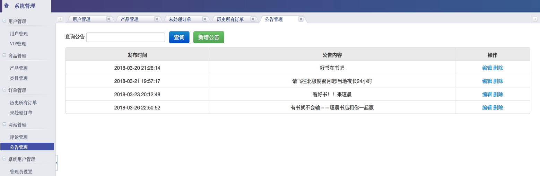Viewport: 540px width, 176px height.
Task: Click 有书就不会输——瑾晨书店和你一起赢 cell
Action: 332,107
